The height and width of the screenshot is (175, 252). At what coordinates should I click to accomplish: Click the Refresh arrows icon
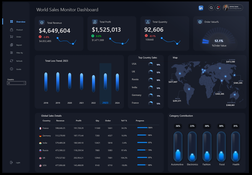click(x=12, y=61)
